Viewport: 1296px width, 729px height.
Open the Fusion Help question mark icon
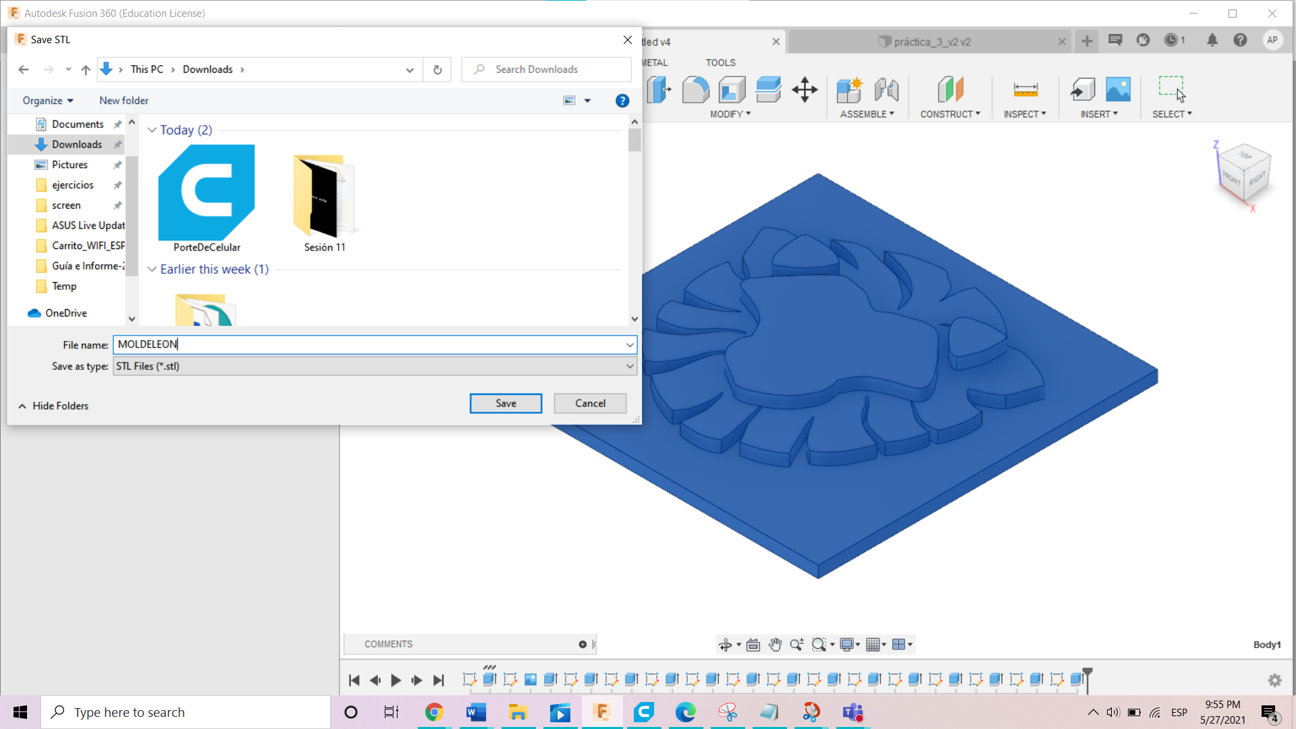1240,40
